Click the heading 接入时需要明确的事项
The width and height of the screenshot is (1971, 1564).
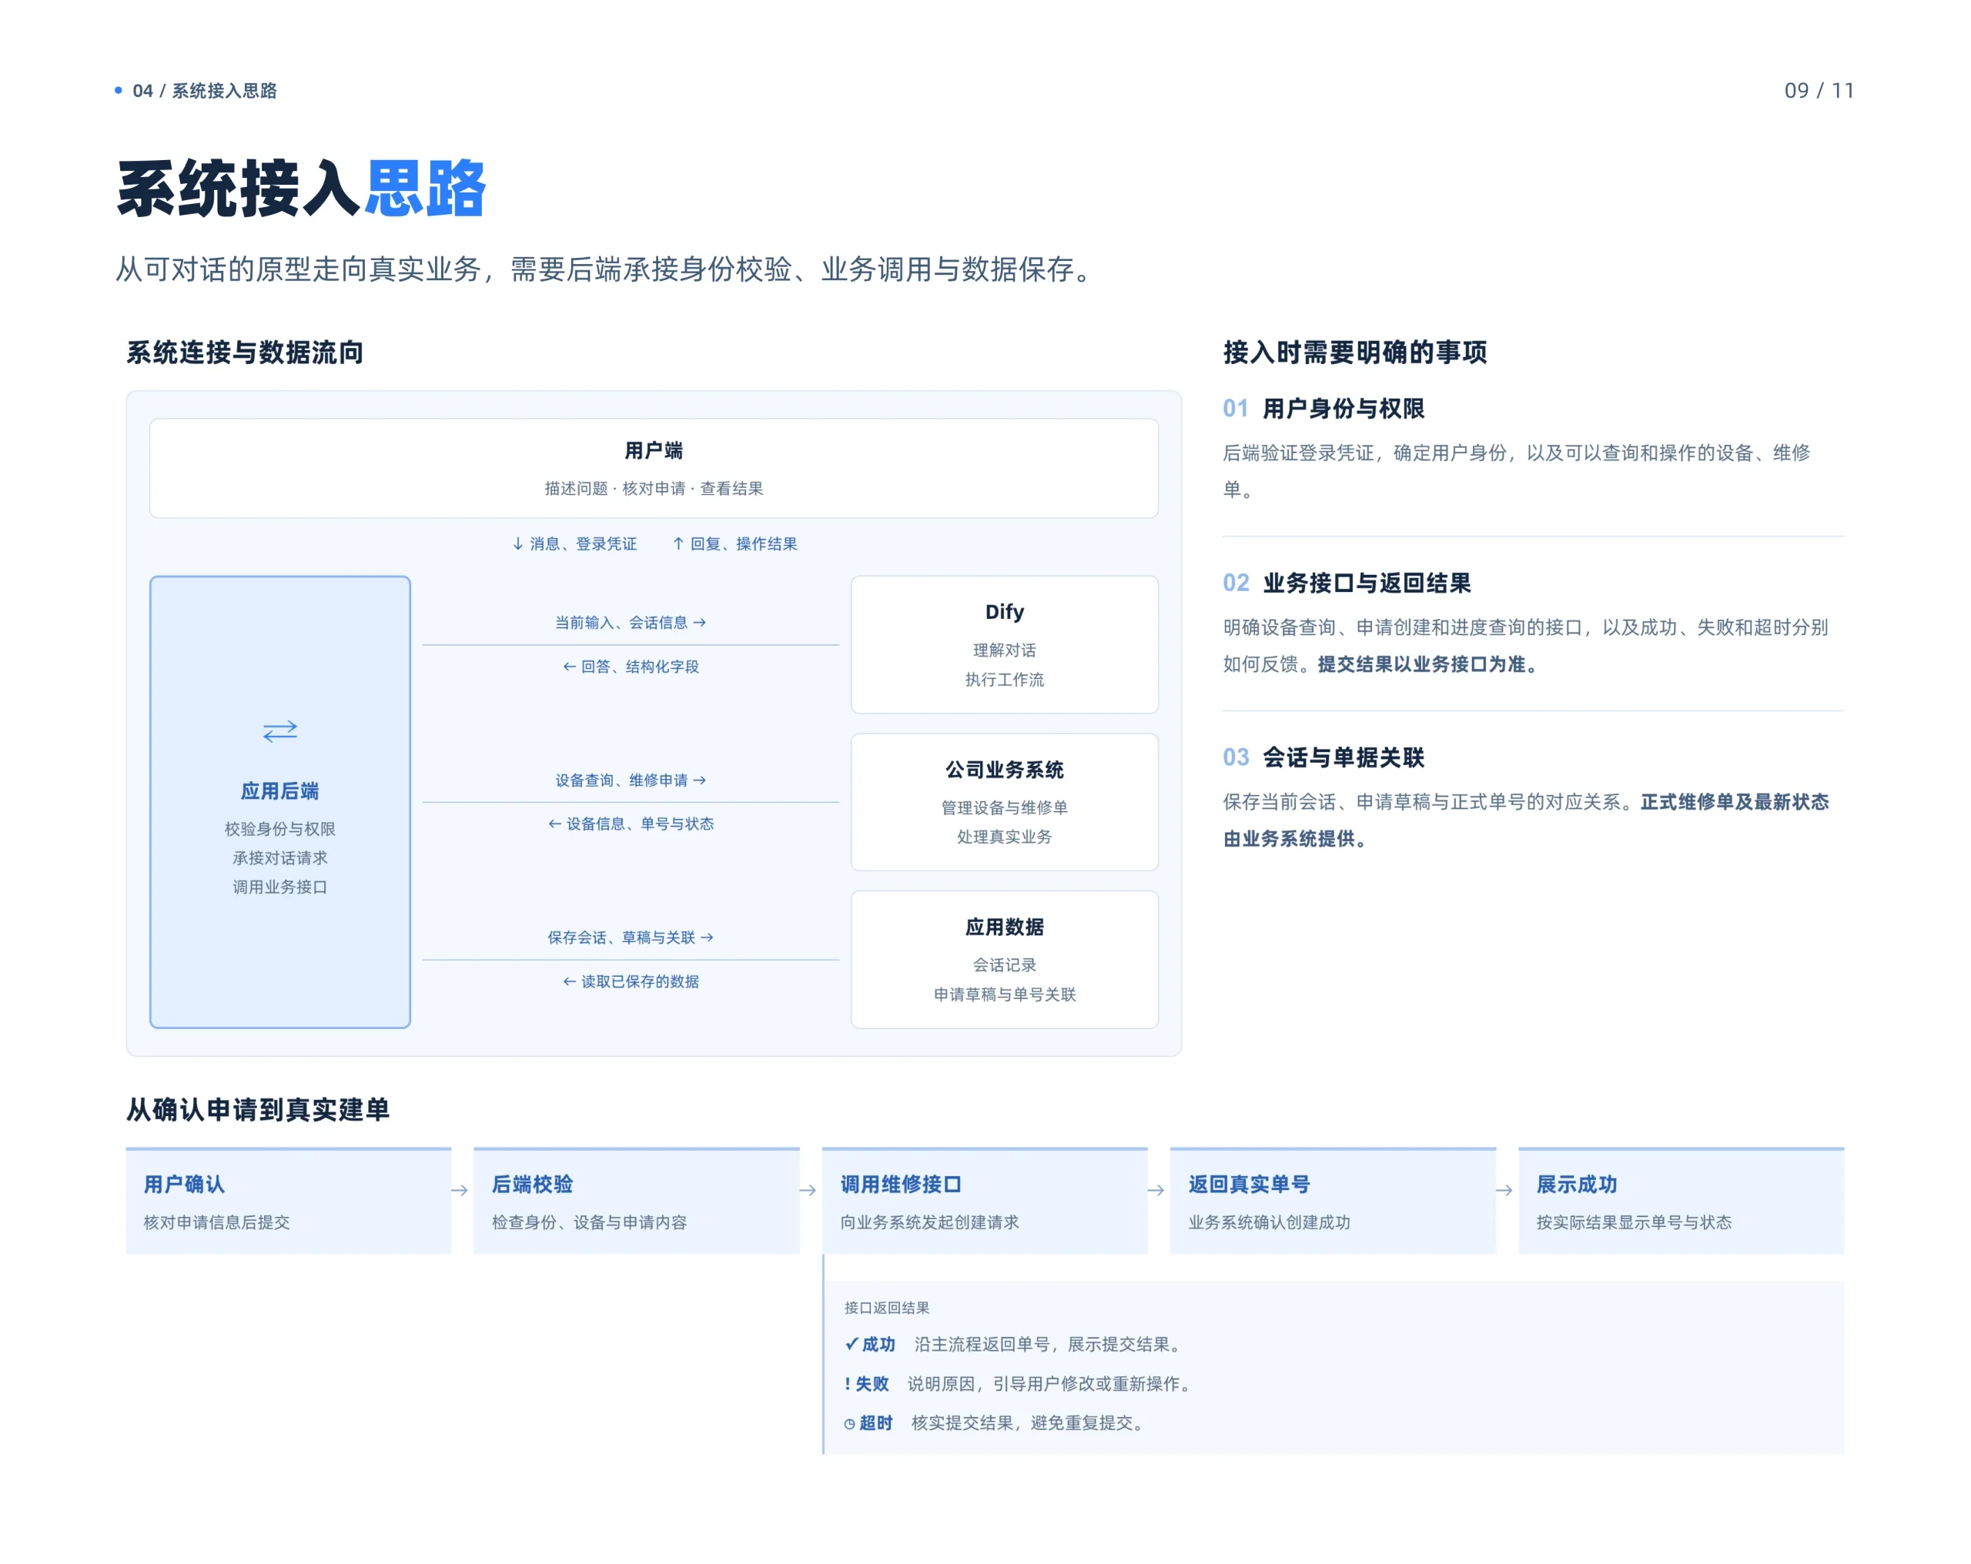tap(1355, 352)
